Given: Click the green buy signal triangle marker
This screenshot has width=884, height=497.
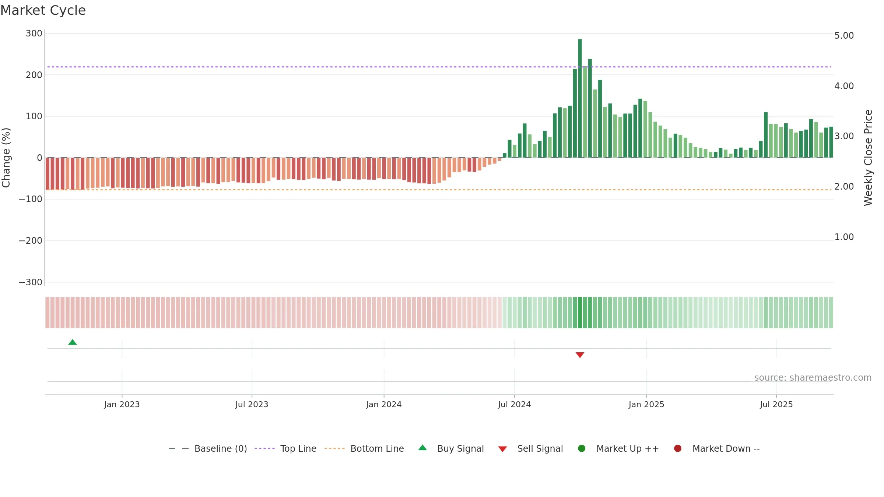Looking at the screenshot, I should pos(73,342).
